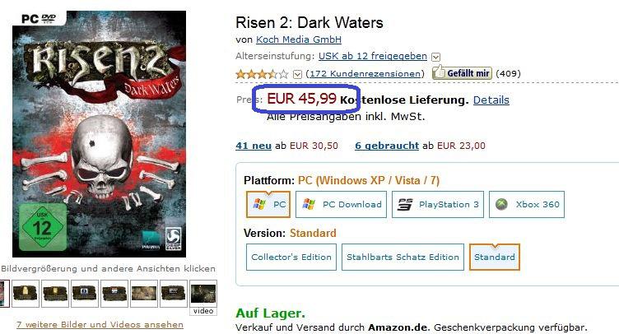This screenshot has width=619, height=334.
Task: Choose PlayStation 3 platform
Action: [x=438, y=204]
